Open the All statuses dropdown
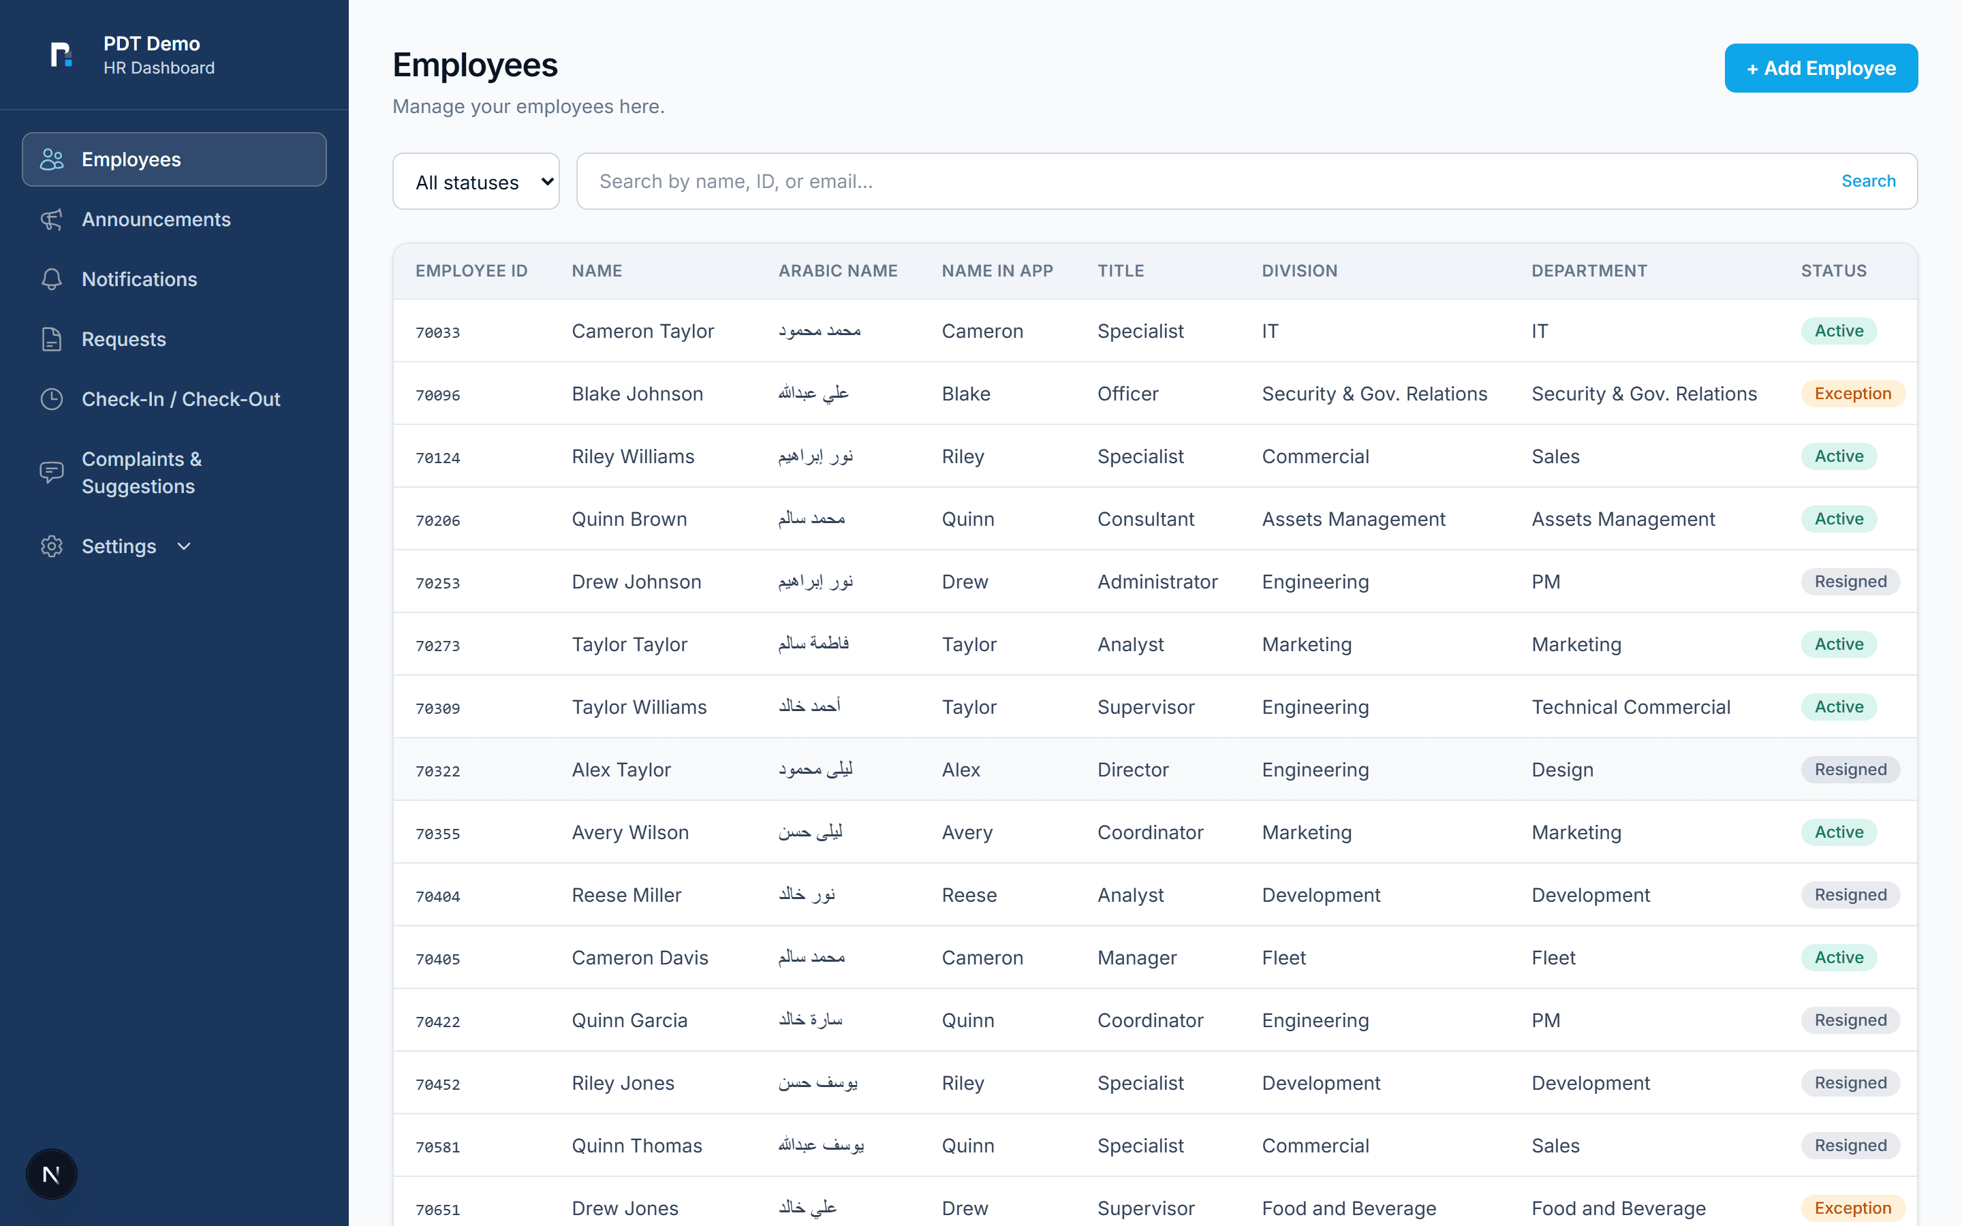1962x1226 pixels. (x=476, y=182)
